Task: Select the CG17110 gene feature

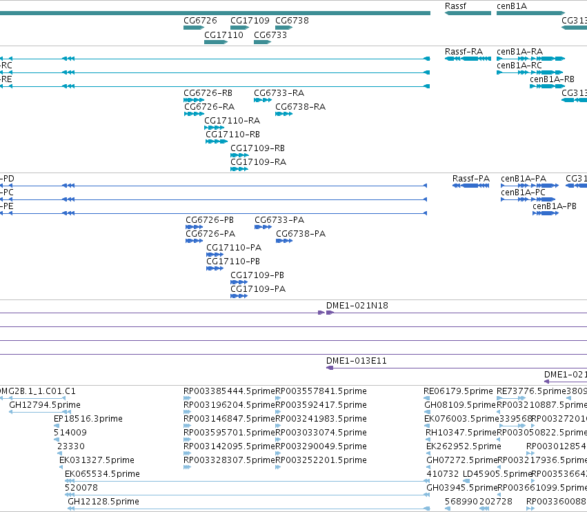Action: coord(216,42)
